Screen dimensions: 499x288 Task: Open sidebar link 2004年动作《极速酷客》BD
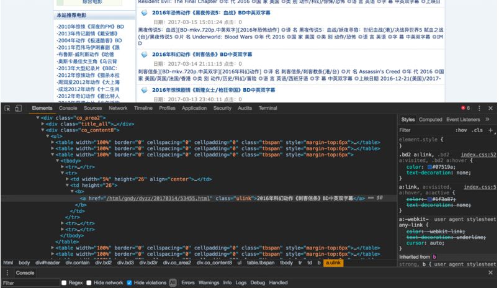click(89, 40)
